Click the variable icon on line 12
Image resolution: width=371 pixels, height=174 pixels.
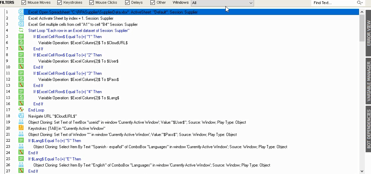pyautogui.click(x=21, y=79)
